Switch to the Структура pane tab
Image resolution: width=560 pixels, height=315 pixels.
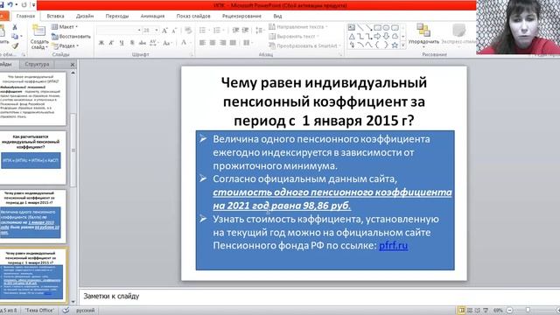(x=37, y=64)
